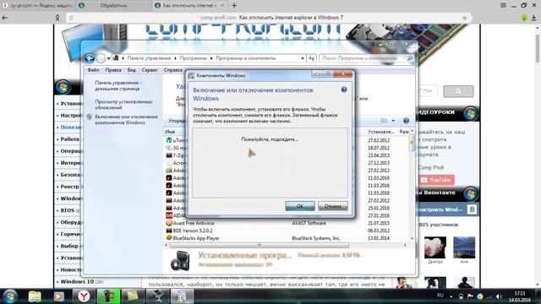The image size is (541, 304).
Task: Click the browser back arrow
Action: [x=5, y=18]
